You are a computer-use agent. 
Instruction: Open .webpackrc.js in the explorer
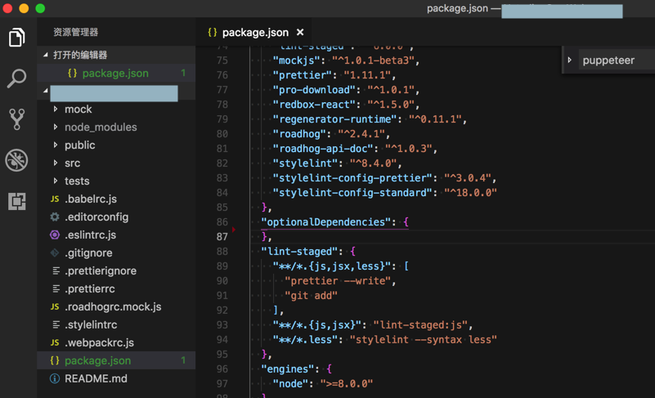[x=99, y=343]
